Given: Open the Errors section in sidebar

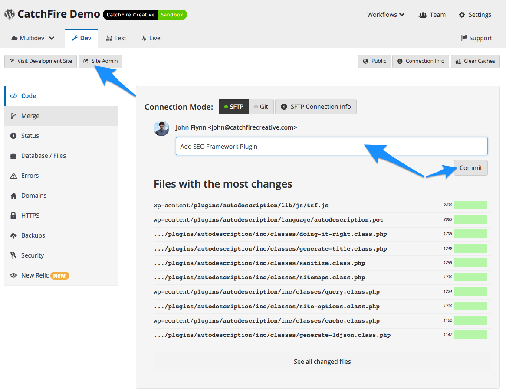Looking at the screenshot, I should (61, 176).
